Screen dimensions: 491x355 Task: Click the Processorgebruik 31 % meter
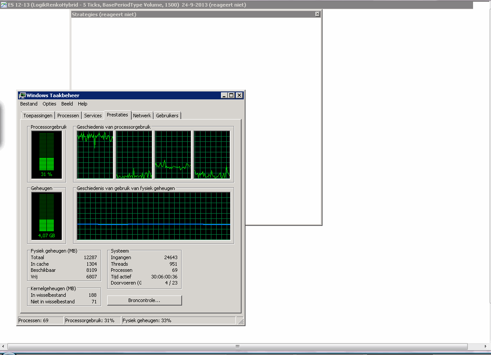47,155
